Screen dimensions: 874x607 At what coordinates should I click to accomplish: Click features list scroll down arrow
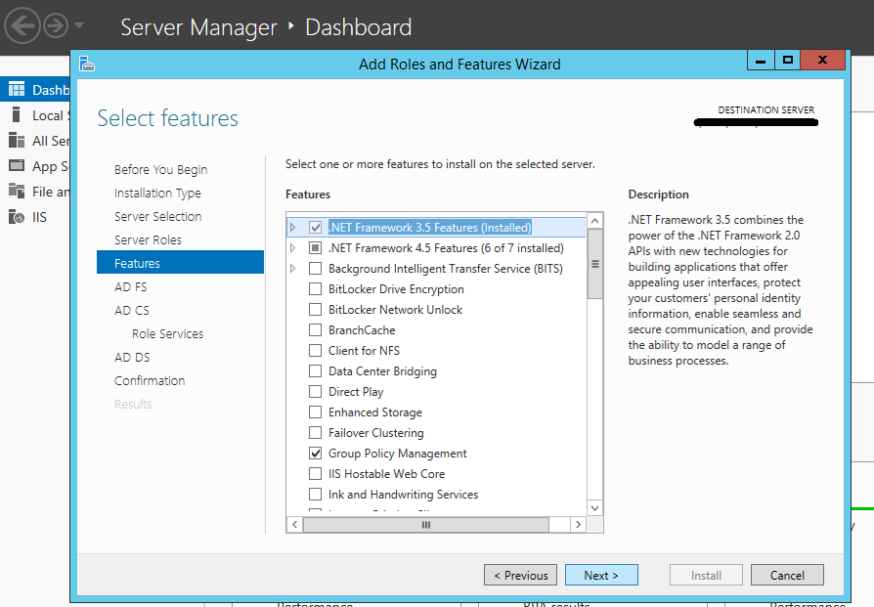pyautogui.click(x=594, y=507)
